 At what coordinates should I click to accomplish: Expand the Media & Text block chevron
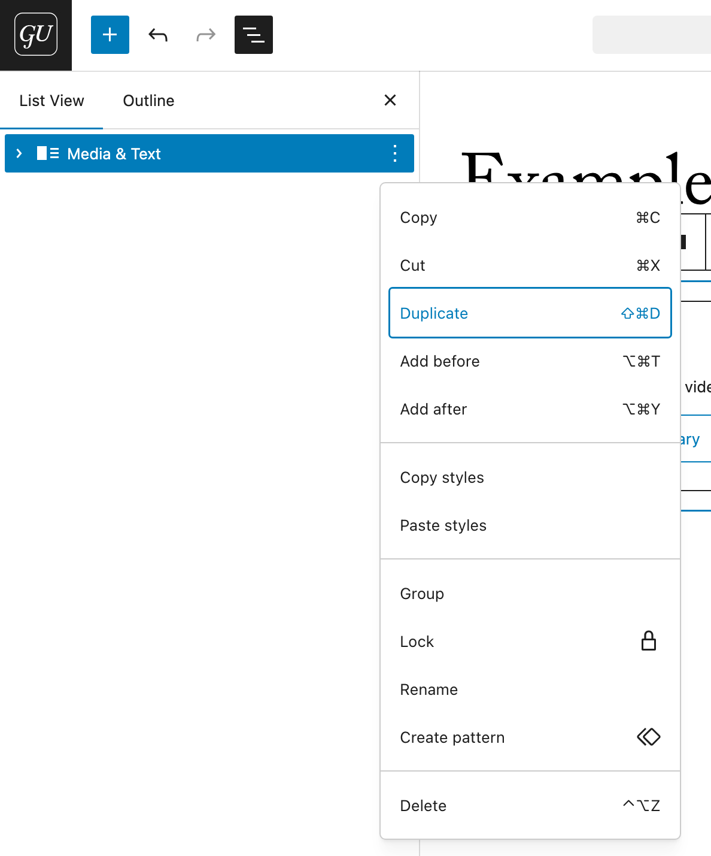pos(19,153)
